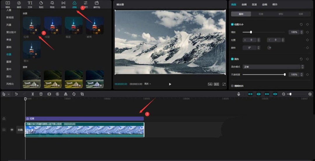This screenshot has height=161, width=315.
Task: Click the crop tool in timeline toolbar
Action: pos(82,94)
